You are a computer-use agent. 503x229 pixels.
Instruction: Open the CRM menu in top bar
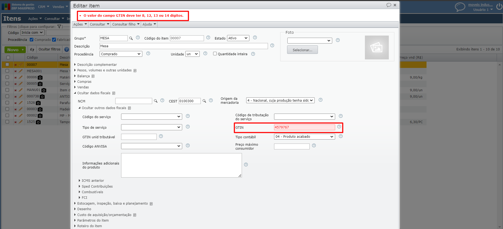44,7
